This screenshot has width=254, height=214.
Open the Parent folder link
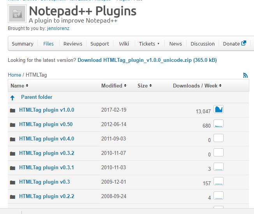pyautogui.click(x=37, y=97)
